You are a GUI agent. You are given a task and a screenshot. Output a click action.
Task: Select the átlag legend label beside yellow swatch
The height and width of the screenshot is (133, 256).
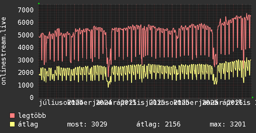[28, 124]
